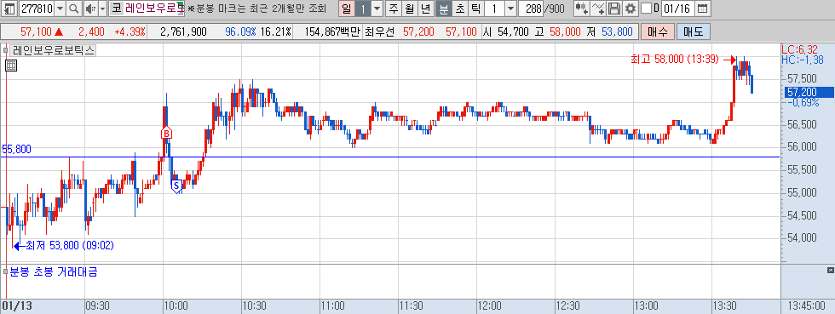Click the 최고 58,000 (13:39) high annotation
The image size is (835, 314).
click(x=674, y=60)
